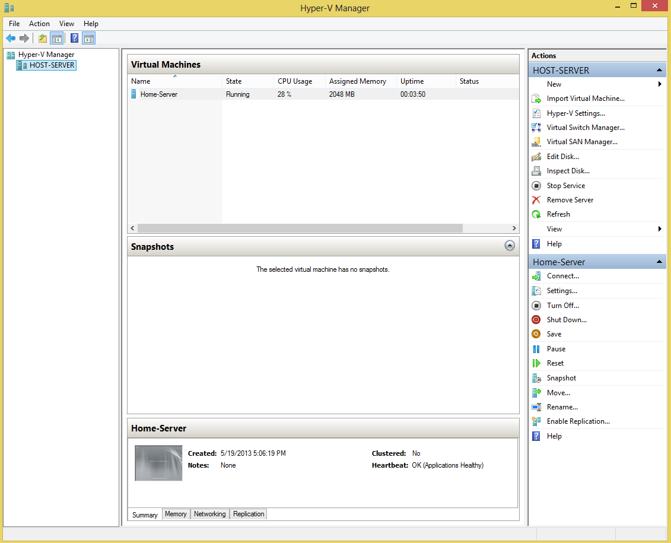Switch to the Networking tab

point(209,514)
